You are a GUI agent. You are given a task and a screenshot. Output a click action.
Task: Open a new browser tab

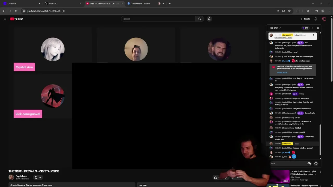[170, 3]
